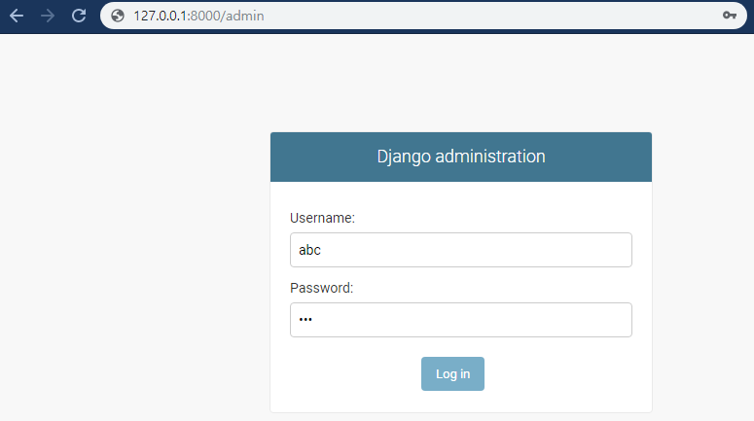Click into the Password field
Screen dimensions: 754x421
[x=461, y=320]
